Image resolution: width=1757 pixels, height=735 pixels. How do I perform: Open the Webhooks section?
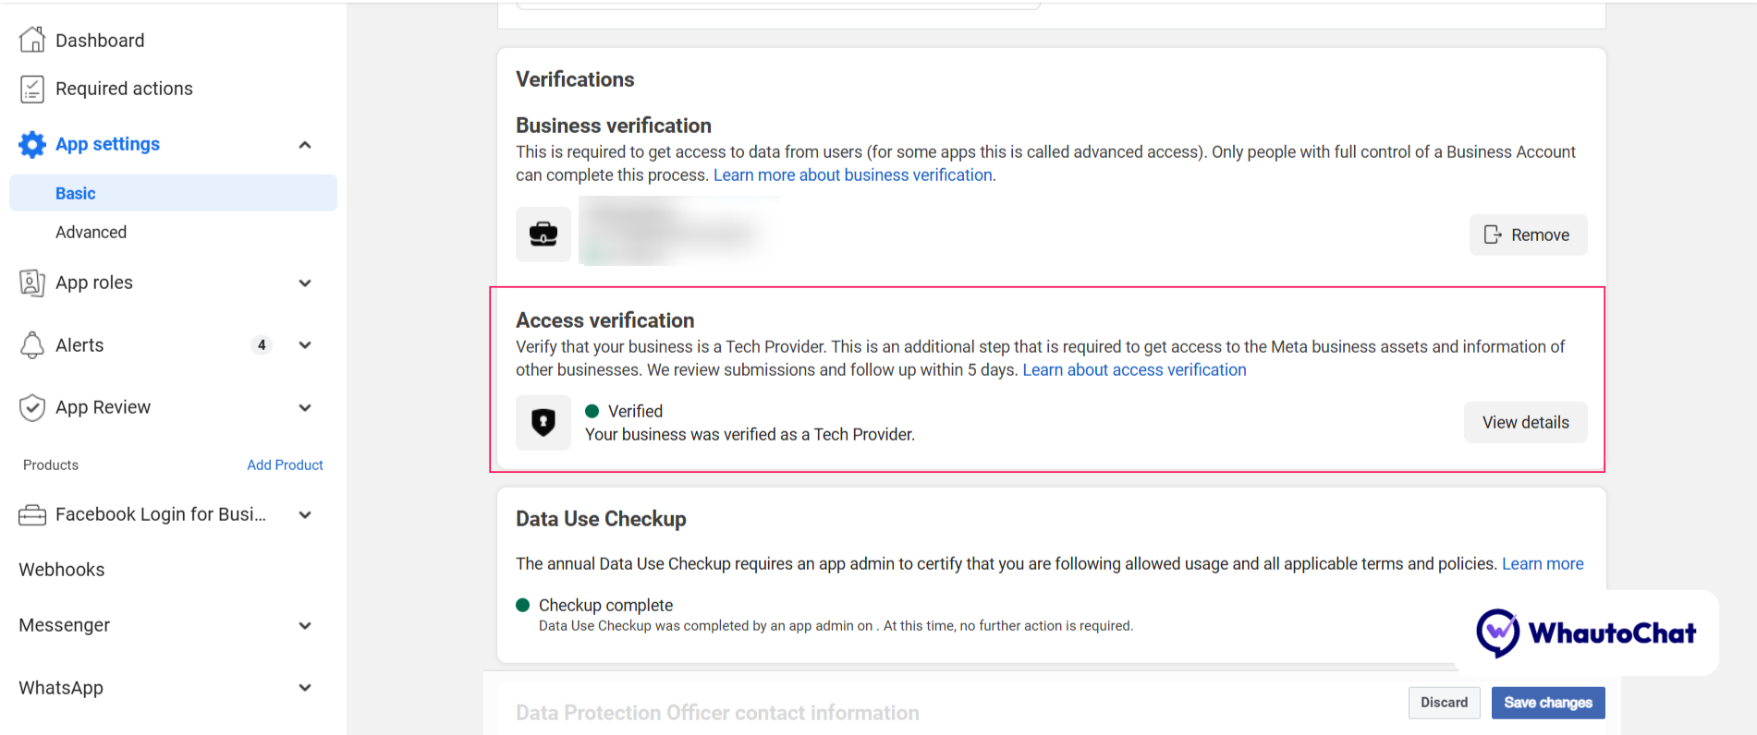tap(61, 569)
